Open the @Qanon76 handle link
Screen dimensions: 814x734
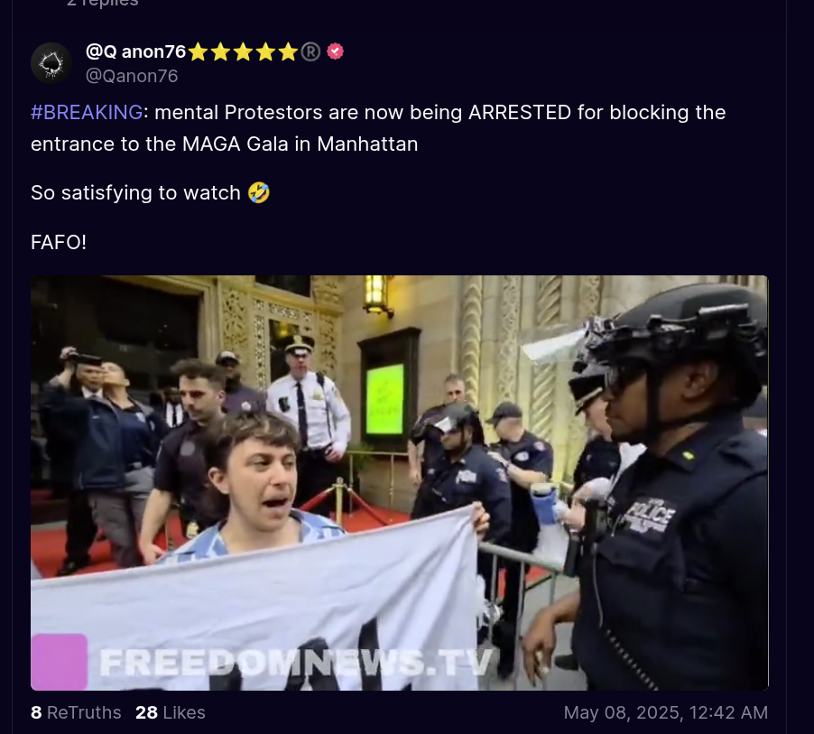click(132, 76)
